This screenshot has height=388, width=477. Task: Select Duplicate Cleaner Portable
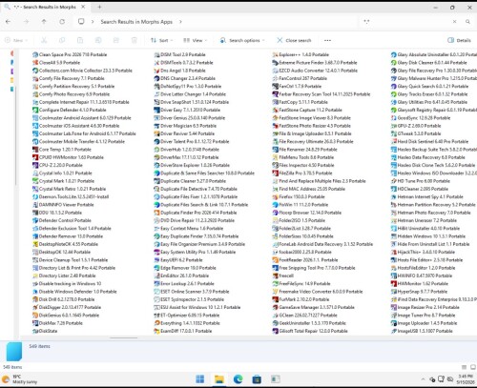pos(190,181)
